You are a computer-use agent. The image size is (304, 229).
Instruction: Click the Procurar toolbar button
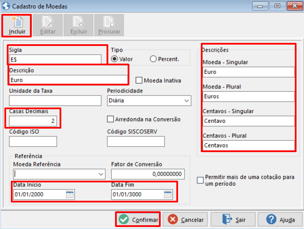coord(109,25)
